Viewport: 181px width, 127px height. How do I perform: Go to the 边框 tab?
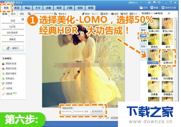48,8
